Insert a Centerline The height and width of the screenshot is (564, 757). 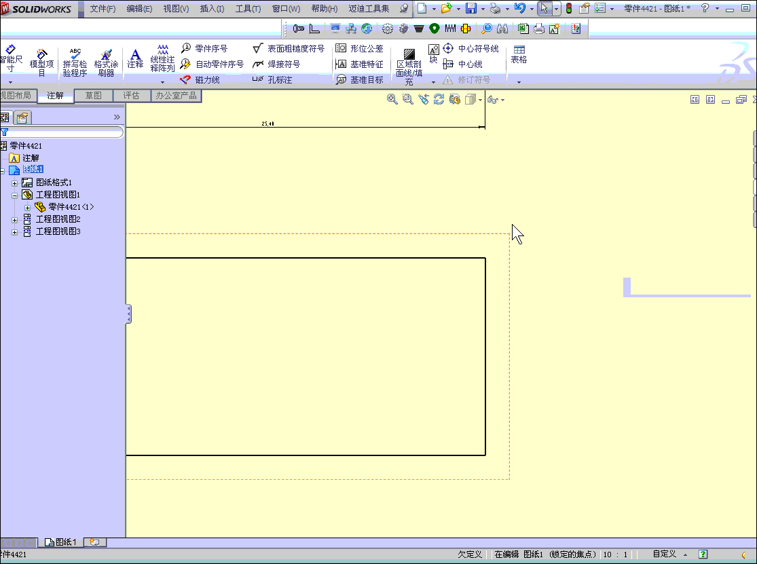tap(462, 64)
